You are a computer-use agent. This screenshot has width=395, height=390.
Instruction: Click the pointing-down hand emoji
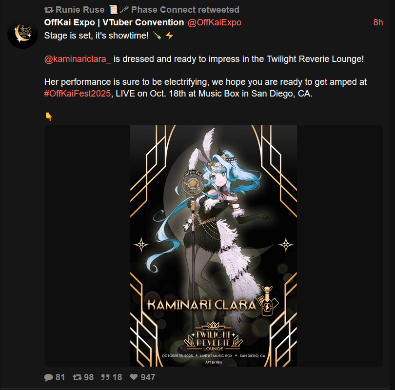pyautogui.click(x=49, y=117)
